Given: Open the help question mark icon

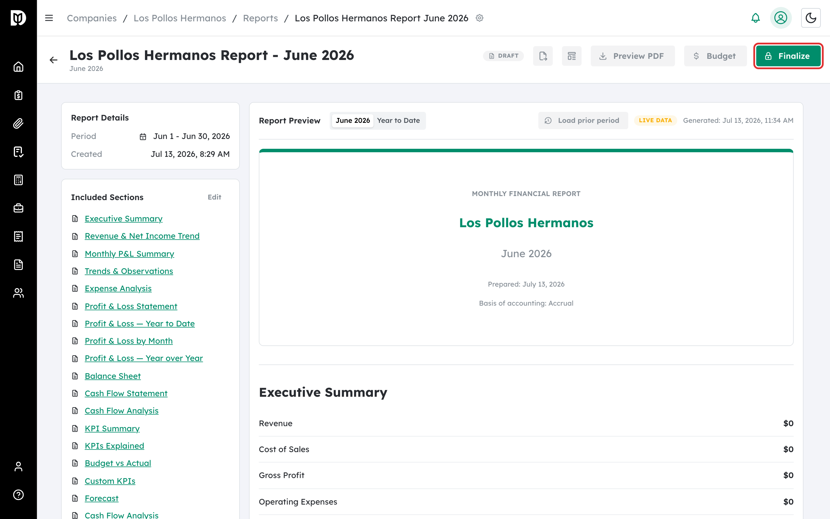Looking at the screenshot, I should [18, 494].
